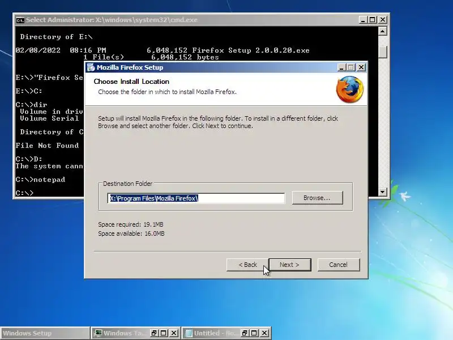Click the command prompt scrollbar up arrow
Screen dimensions: 453x340
coord(383,31)
